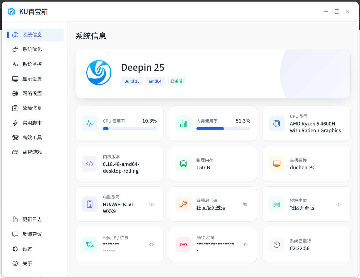Hide the 电脑型号 value with the eye icon
This screenshot has height=278, width=360.
[152, 204]
